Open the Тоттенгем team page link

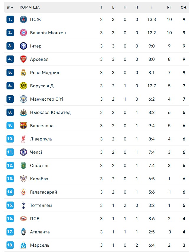pyautogui.click(x=41, y=205)
